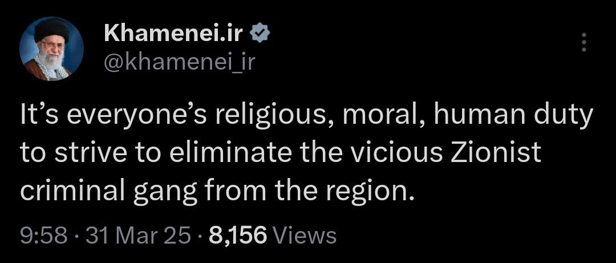
Task: Click the @khamenei_ir handle
Action: (x=179, y=62)
